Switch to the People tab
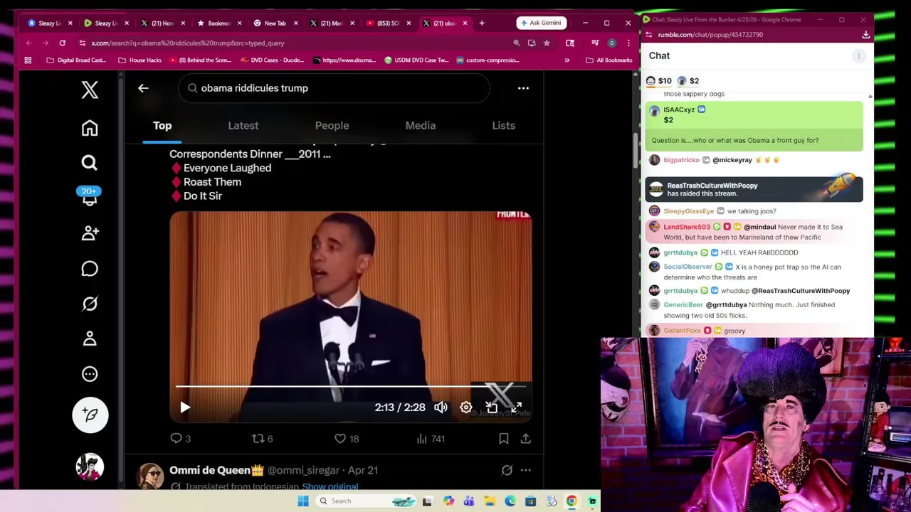911x512 pixels. click(332, 126)
